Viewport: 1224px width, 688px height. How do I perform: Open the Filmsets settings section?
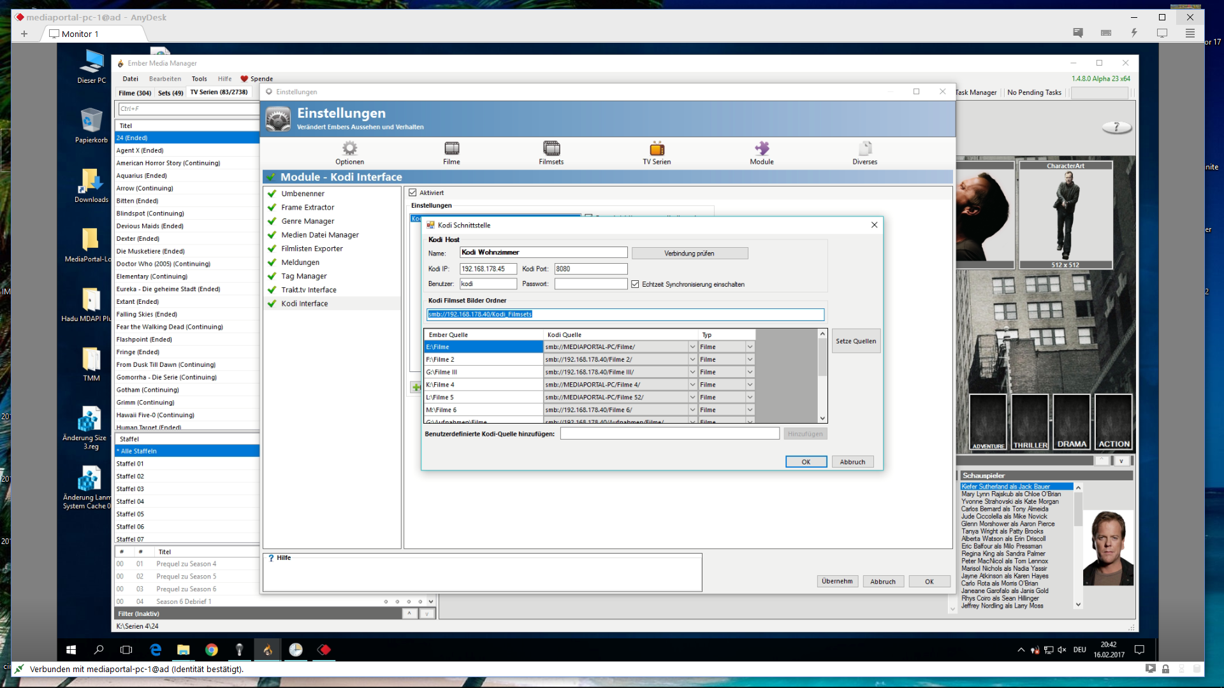pos(551,153)
